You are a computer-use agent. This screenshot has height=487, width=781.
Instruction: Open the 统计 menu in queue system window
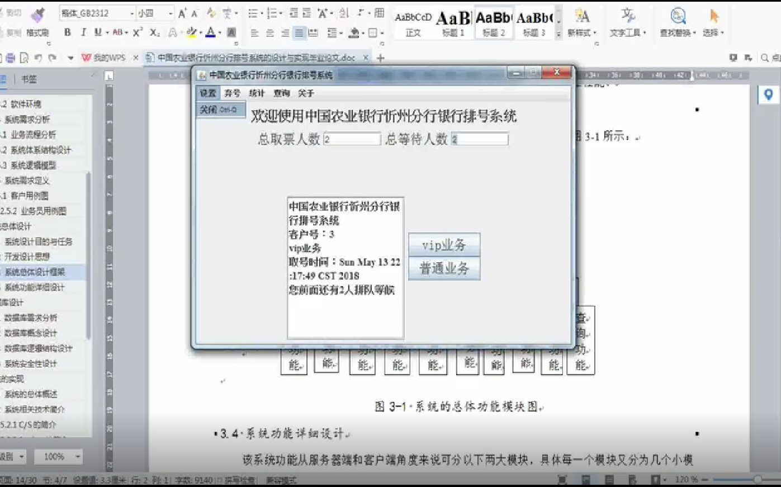257,93
